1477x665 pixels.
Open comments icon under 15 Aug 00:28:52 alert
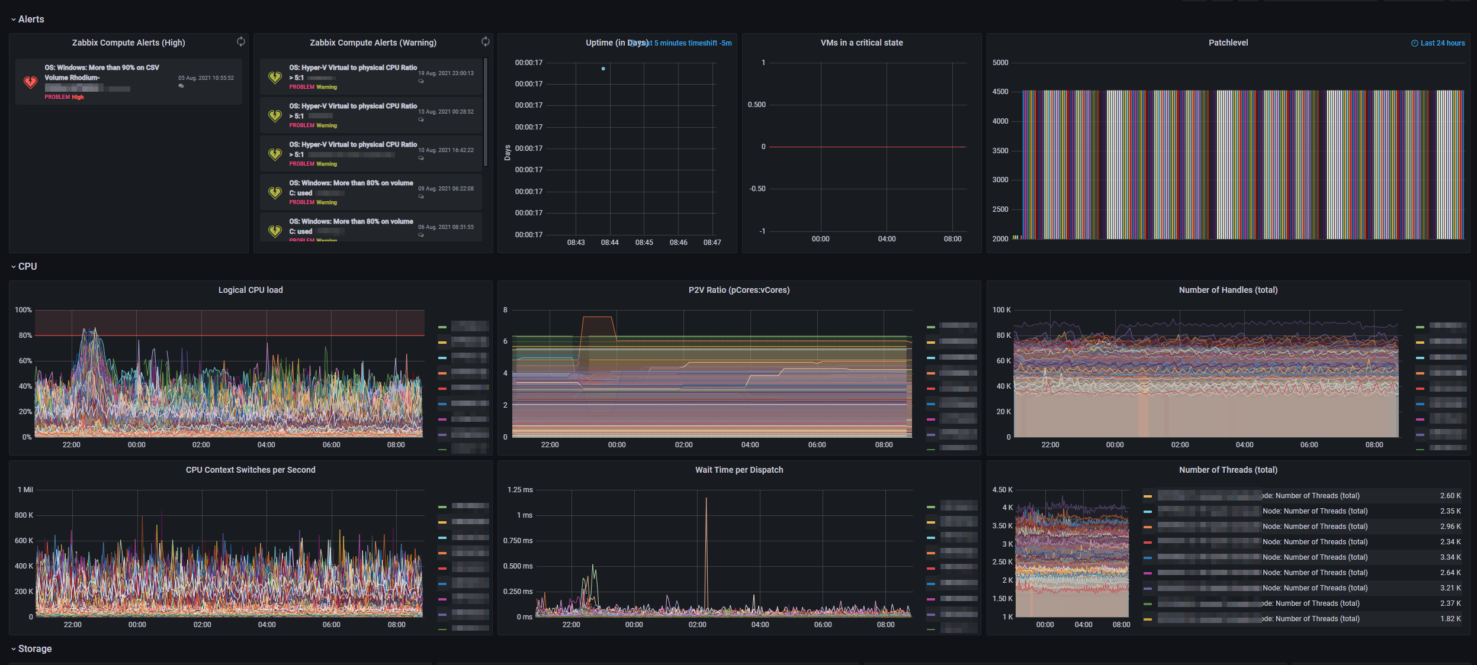point(421,120)
